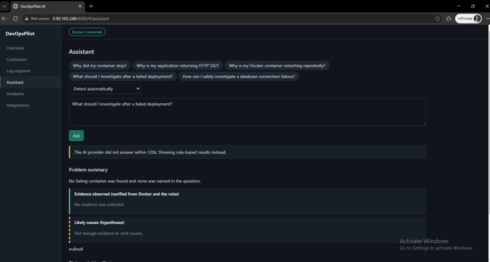Viewport: 490px width, 262px height.
Task: Submit question with Ask button
Action: point(76,136)
